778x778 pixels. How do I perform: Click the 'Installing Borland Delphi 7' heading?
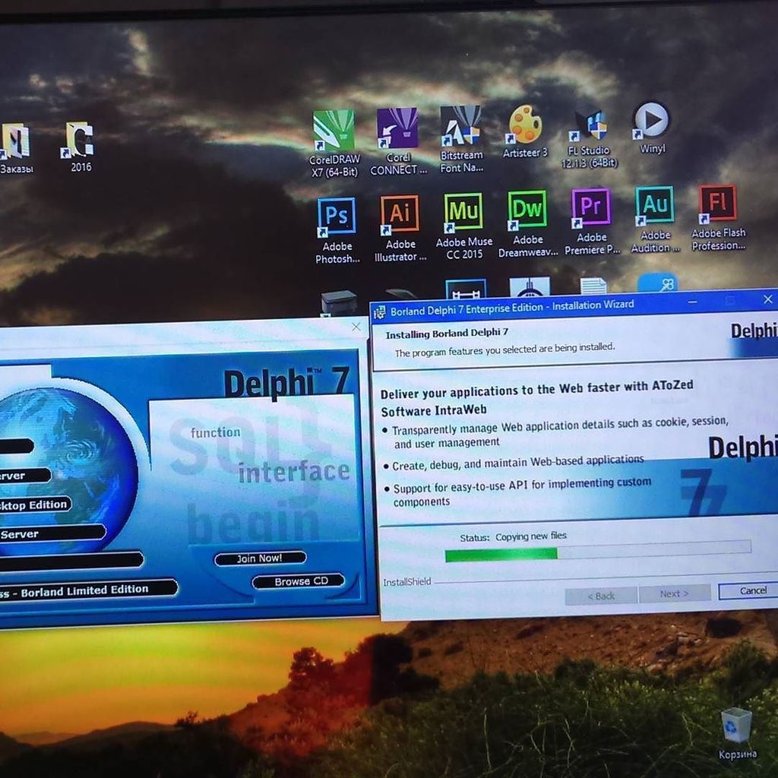tap(447, 334)
